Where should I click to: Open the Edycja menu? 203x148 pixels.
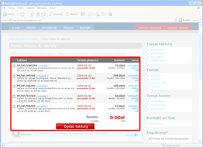(x=12, y=8)
